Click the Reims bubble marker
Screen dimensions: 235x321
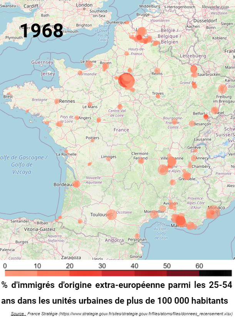(157, 71)
